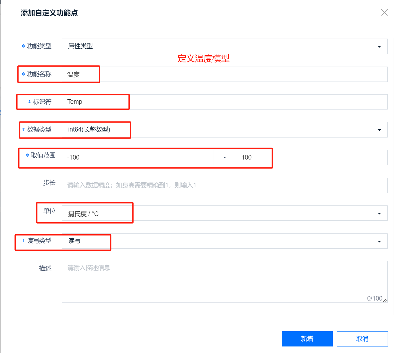The height and width of the screenshot is (353, 408).
Task: Click the 步长 precision input field
Action: (x=225, y=185)
